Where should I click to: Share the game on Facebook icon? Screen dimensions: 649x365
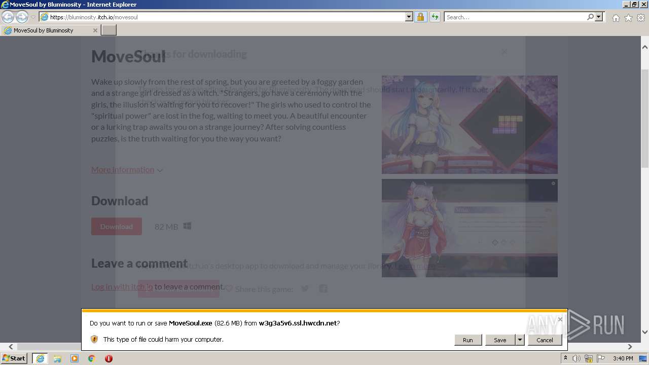click(323, 288)
